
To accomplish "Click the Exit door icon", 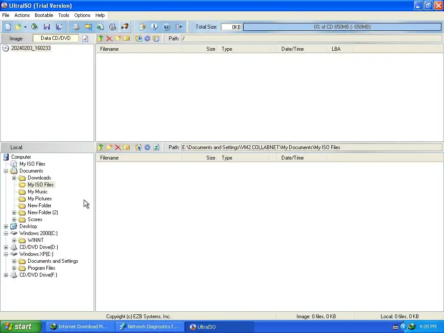I will pyautogui.click(x=179, y=27).
